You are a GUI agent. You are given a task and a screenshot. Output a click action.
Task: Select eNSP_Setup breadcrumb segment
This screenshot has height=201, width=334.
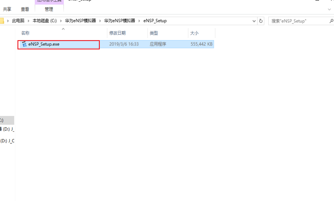pos(155,21)
